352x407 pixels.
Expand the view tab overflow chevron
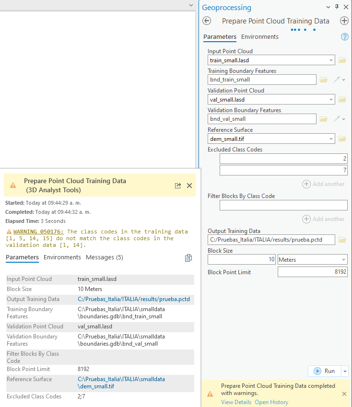191,5
